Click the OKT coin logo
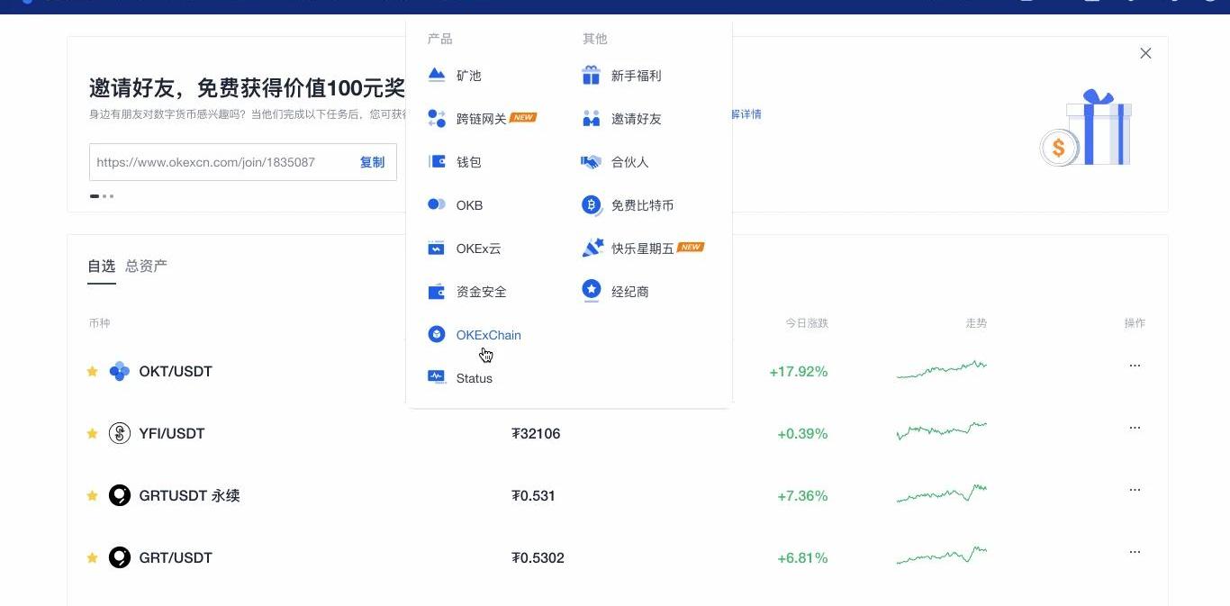The width and height of the screenshot is (1230, 606). pyautogui.click(x=120, y=371)
